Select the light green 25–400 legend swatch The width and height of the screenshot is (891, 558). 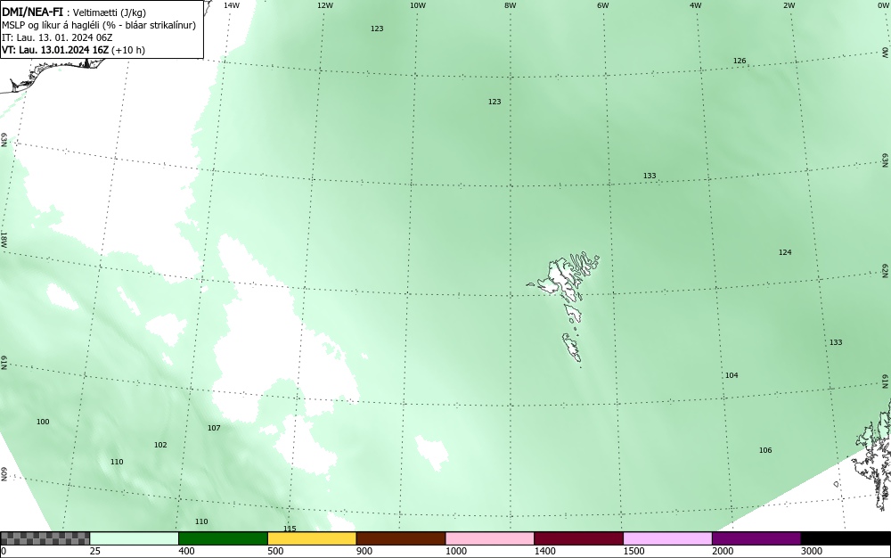coord(135,538)
